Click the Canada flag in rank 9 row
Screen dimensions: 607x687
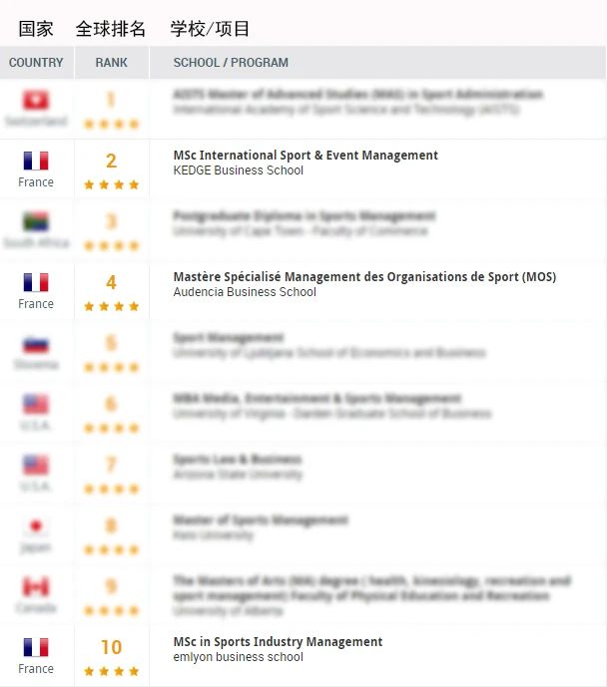[x=36, y=586]
